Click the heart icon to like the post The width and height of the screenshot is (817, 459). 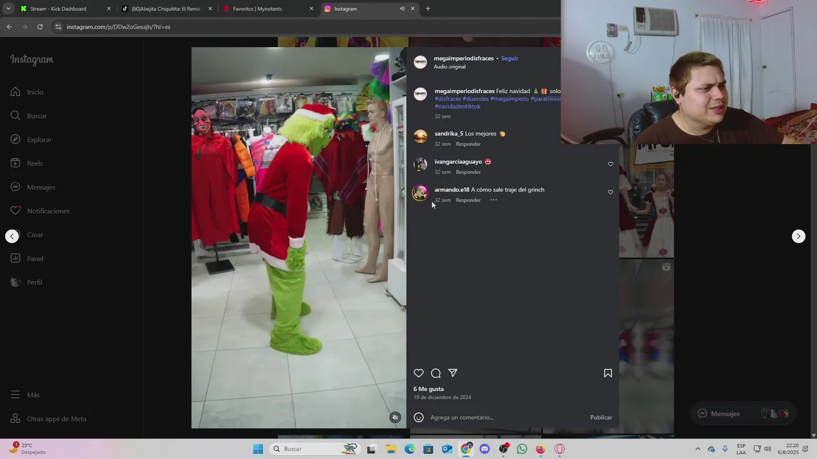click(x=419, y=373)
